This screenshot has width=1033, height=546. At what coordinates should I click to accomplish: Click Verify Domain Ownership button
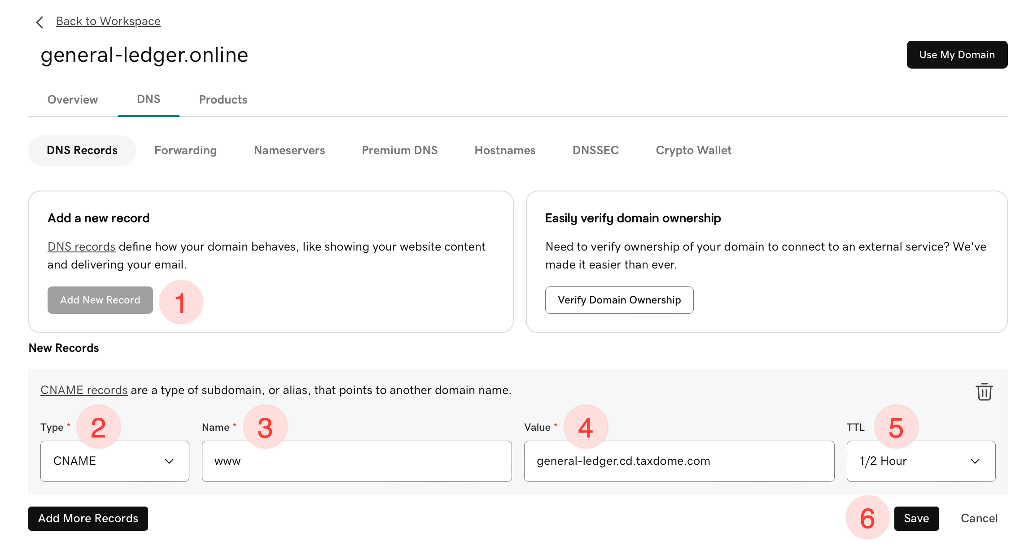[x=619, y=300]
